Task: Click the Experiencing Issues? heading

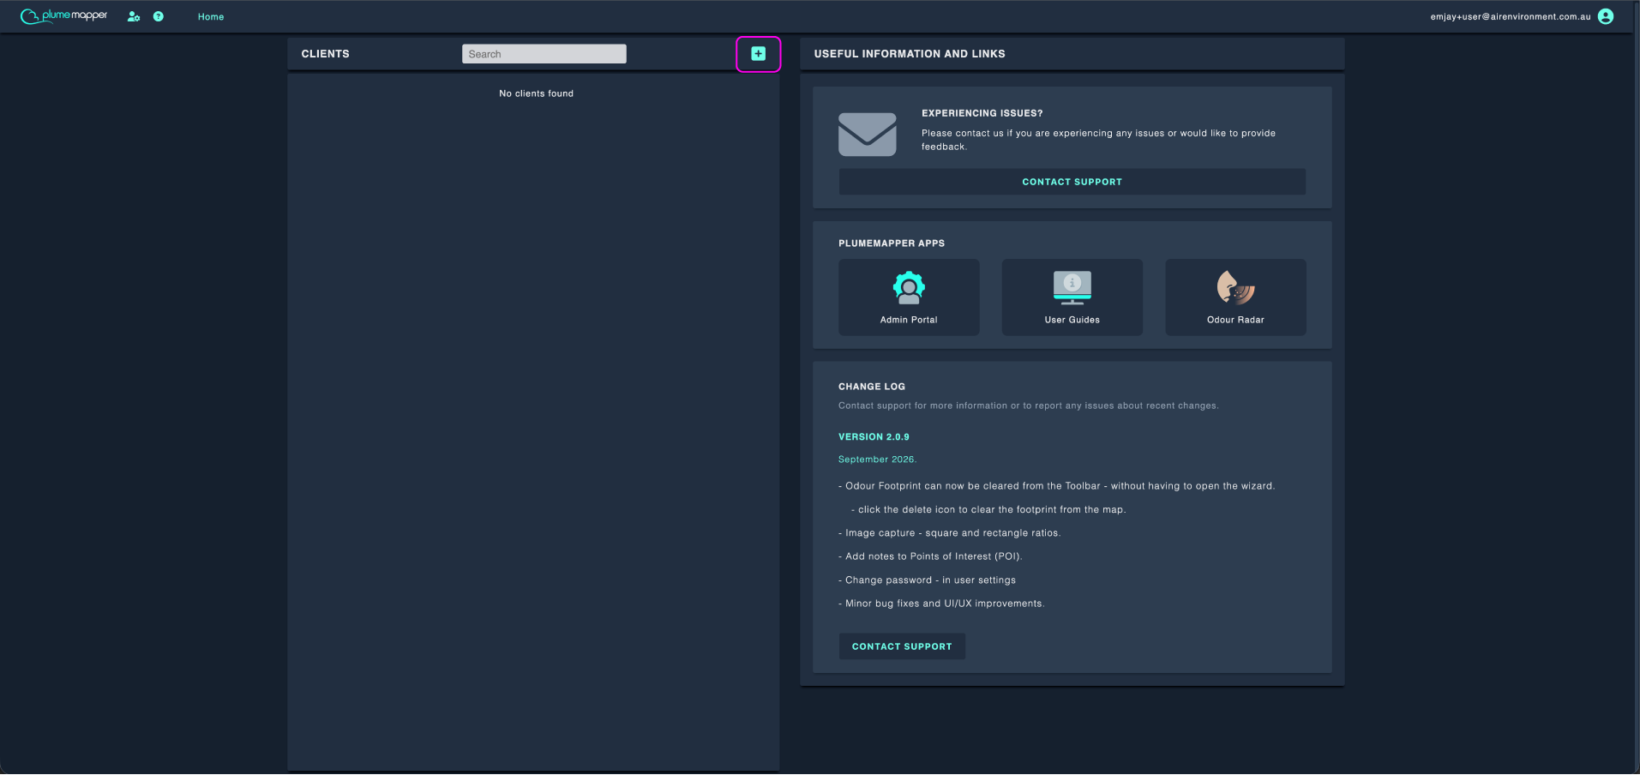Action: [x=982, y=113]
